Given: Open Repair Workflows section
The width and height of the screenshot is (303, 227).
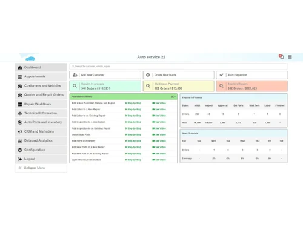Looking at the screenshot, I should click(41, 104).
